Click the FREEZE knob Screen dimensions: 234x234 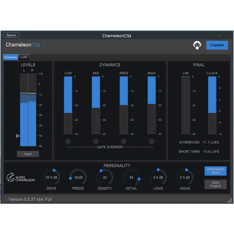78,177
